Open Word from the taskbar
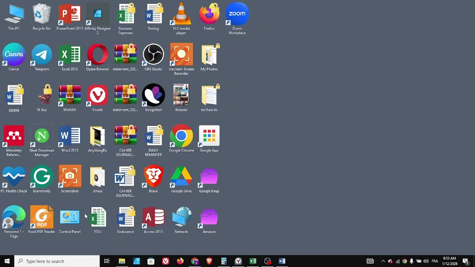The width and height of the screenshot is (475, 267). point(282,261)
